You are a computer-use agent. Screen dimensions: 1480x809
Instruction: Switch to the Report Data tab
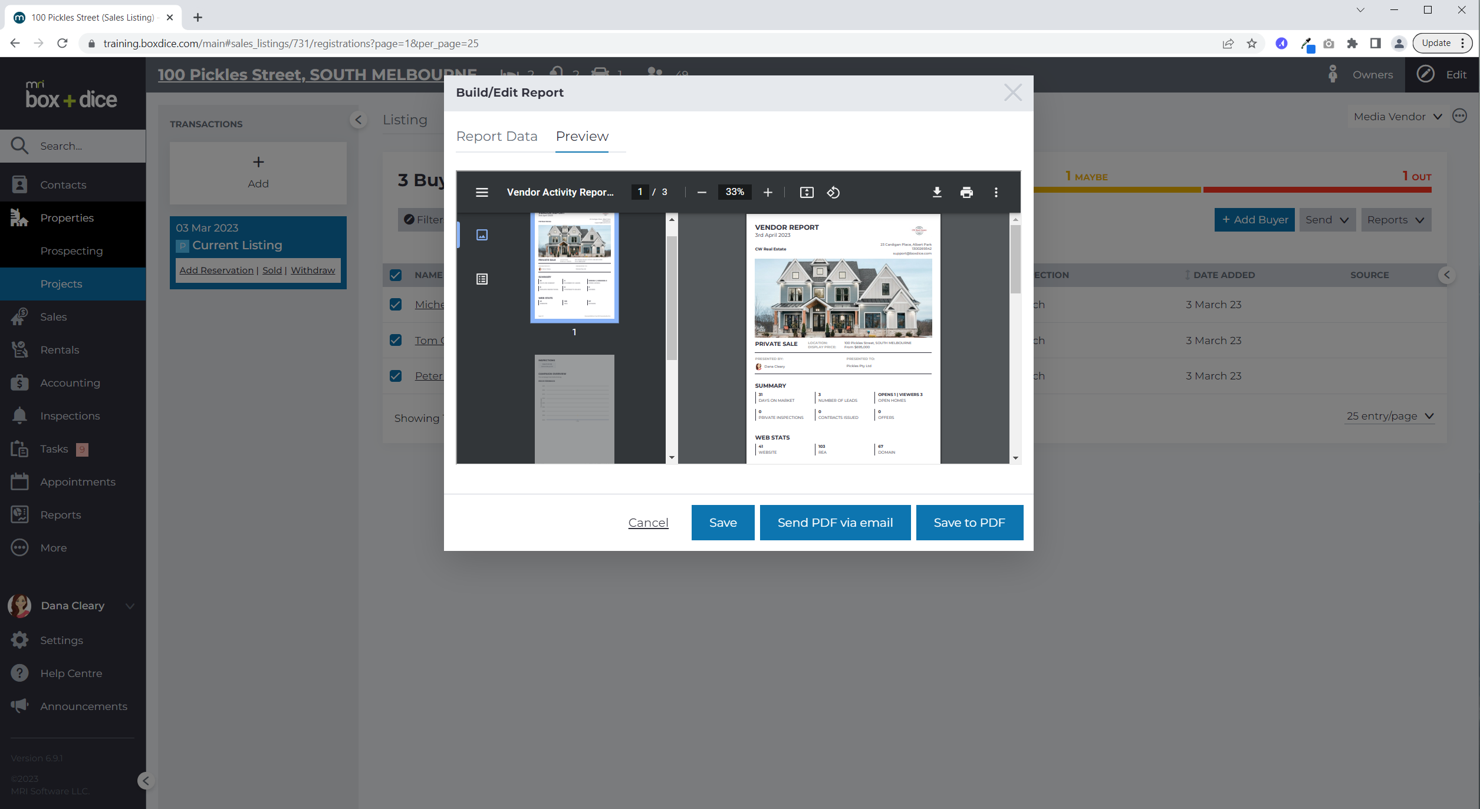point(496,136)
